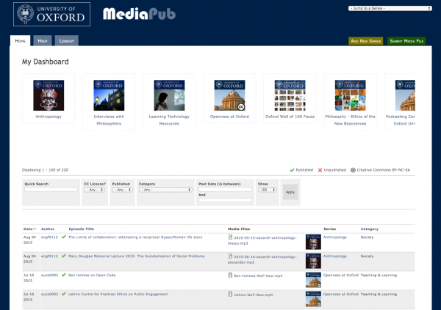Open the Show results count dropdown
The height and width of the screenshot is (310, 441).
268,190
